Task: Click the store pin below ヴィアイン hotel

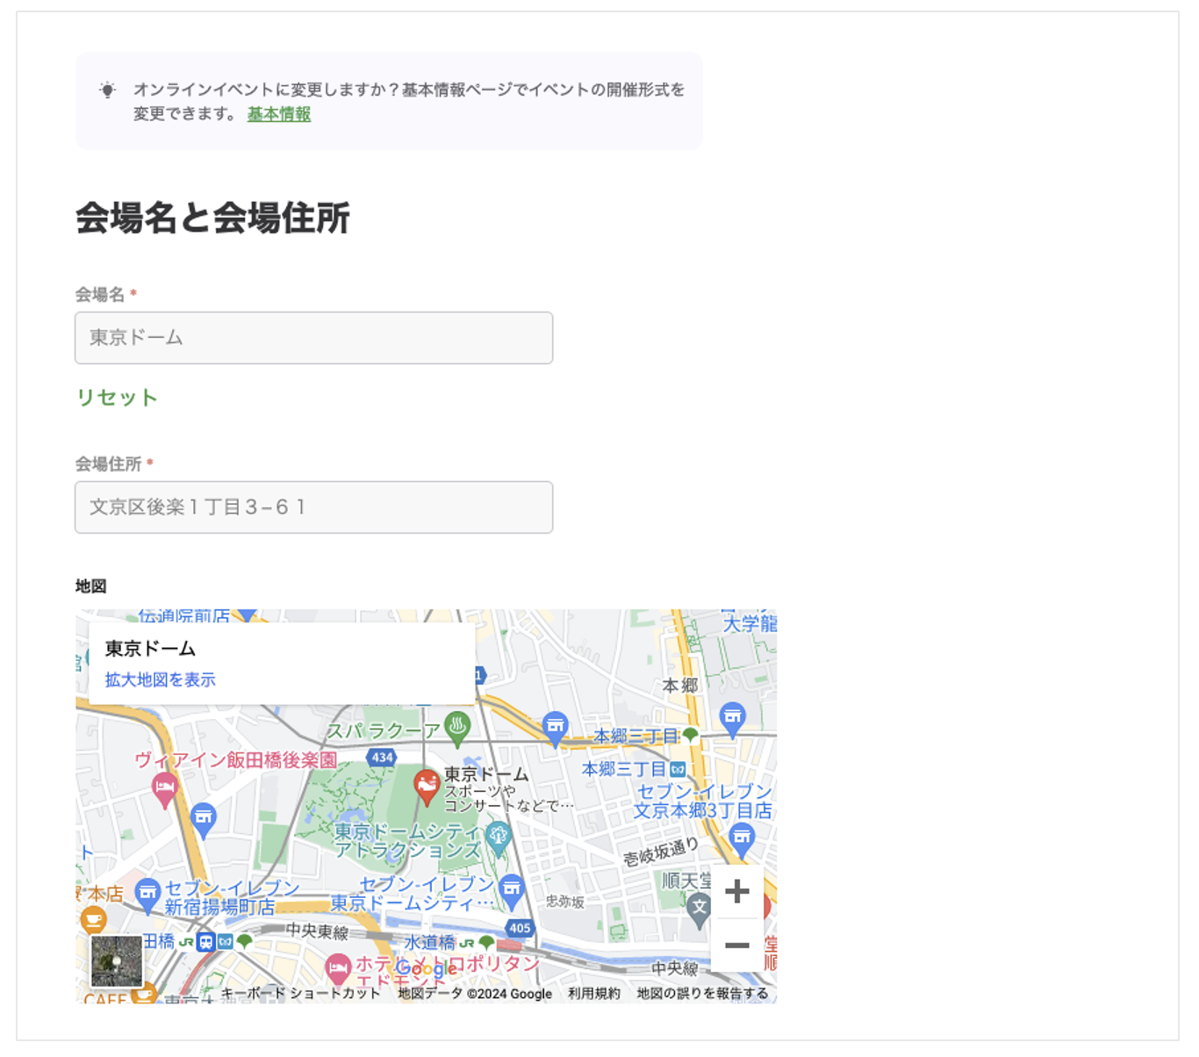Action: (x=203, y=821)
